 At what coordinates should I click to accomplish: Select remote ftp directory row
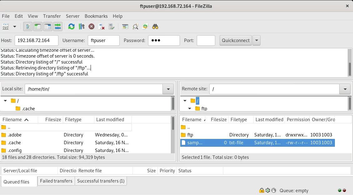coord(257,135)
